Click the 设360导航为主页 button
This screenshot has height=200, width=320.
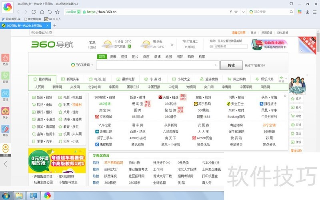click(x=42, y=33)
